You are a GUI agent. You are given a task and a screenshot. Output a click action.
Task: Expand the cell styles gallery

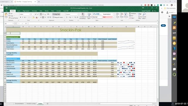tap(114, 18)
